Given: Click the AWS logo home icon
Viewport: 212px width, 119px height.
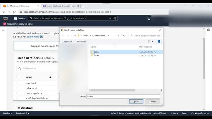Looking at the screenshot, I should point(6,18).
